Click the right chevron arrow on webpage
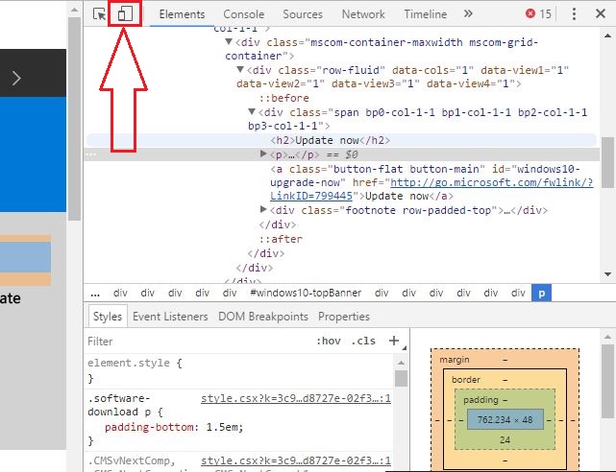Viewport: 616px width, 472px height. [x=16, y=79]
